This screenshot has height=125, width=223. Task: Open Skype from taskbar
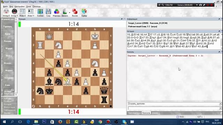(x=124, y=122)
